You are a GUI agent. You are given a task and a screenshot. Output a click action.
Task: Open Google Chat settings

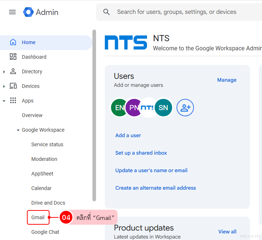point(45,232)
